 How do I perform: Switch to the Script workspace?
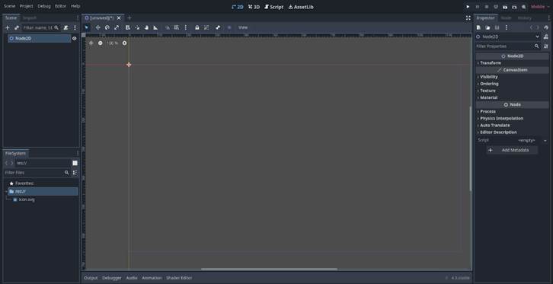point(274,7)
